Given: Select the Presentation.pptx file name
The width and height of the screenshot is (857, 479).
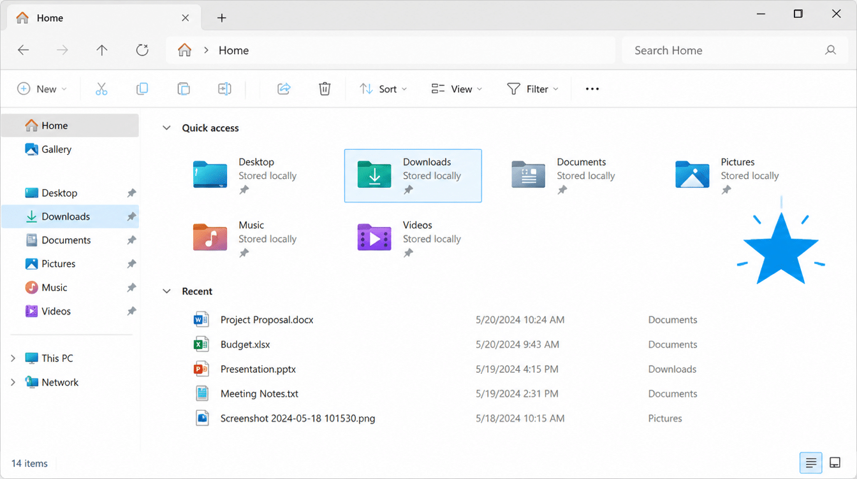Looking at the screenshot, I should tap(258, 369).
